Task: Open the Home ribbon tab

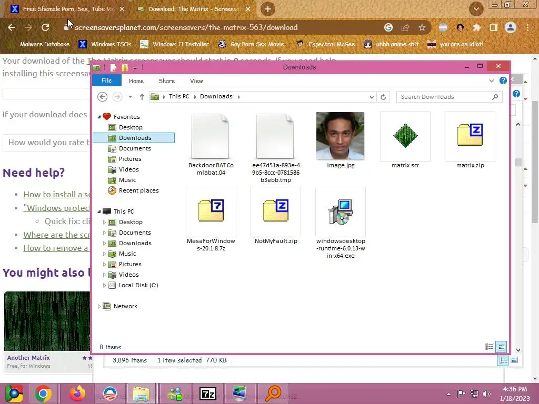Action: tap(136, 81)
